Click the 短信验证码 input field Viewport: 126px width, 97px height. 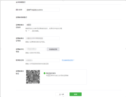(42, 60)
